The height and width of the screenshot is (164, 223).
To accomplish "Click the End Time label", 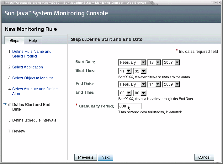I will [x=85, y=92].
